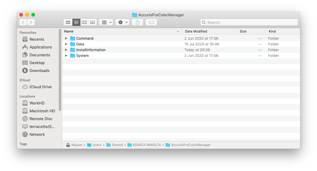
Task: Go back with the left arrow
Action: pos(23,22)
